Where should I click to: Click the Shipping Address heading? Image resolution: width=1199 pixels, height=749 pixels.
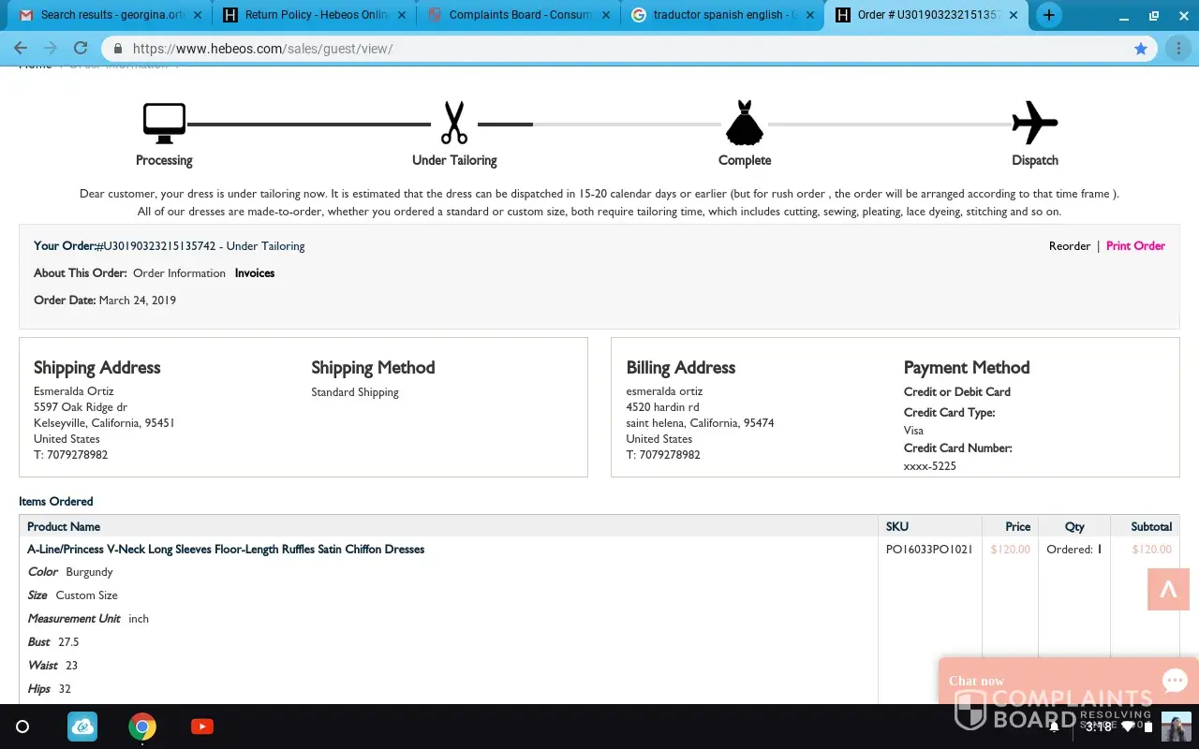[97, 368]
